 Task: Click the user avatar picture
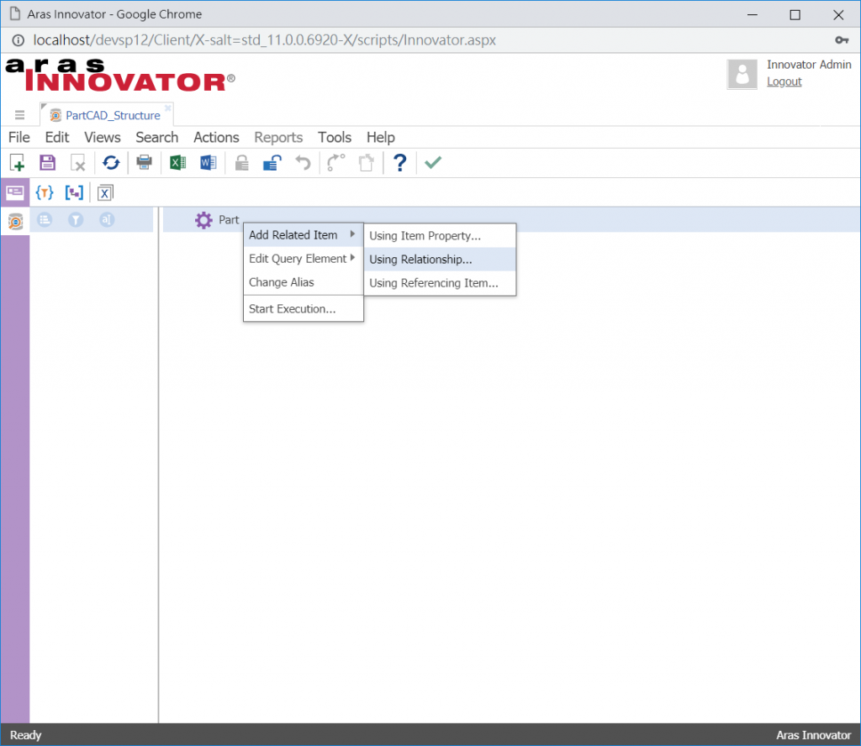[x=742, y=74]
